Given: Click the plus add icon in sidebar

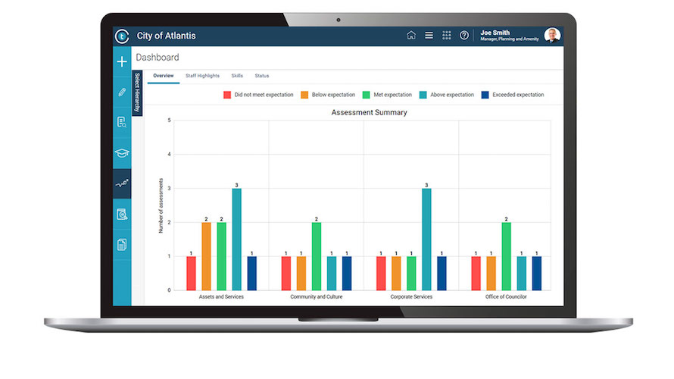Looking at the screenshot, I should [122, 61].
